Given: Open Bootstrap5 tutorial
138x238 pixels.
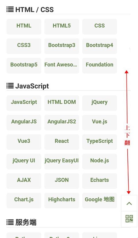Looking at the screenshot, I should [x=24, y=65].
